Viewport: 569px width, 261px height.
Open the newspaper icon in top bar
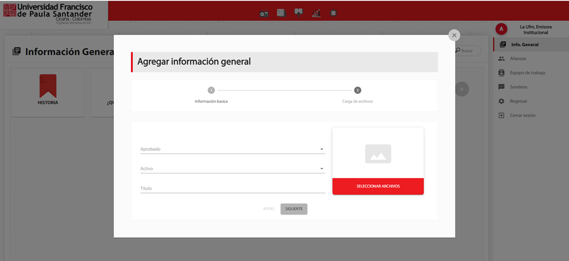click(281, 13)
